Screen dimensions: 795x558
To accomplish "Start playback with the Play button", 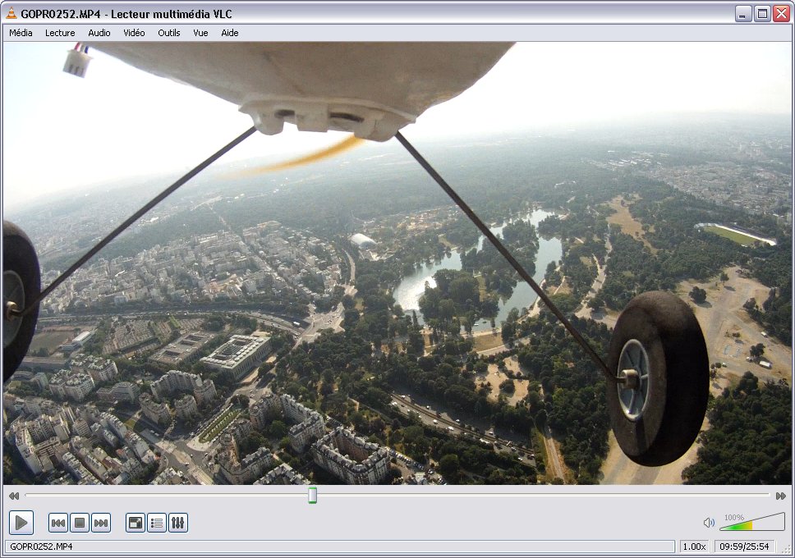I will pos(21,523).
